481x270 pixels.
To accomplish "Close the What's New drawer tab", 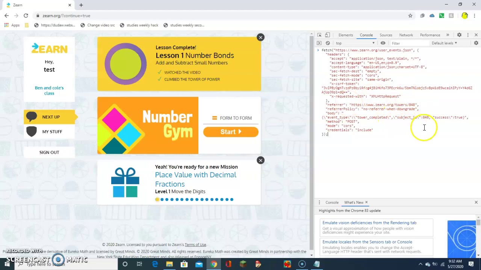I will [366, 202].
